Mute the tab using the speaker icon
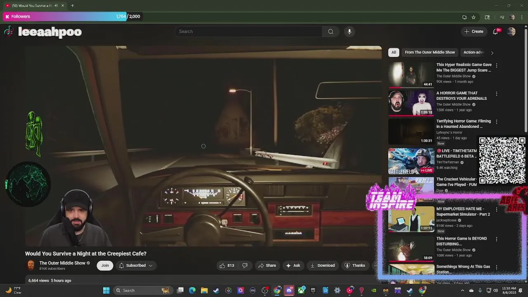Screen dimensions: 528x297 pyautogui.click(x=56, y=5)
